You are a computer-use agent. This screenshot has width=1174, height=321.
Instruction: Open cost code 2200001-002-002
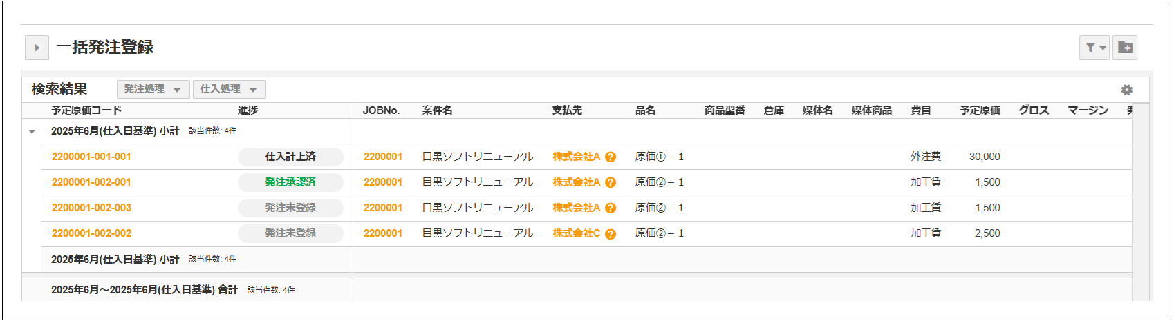(x=91, y=233)
